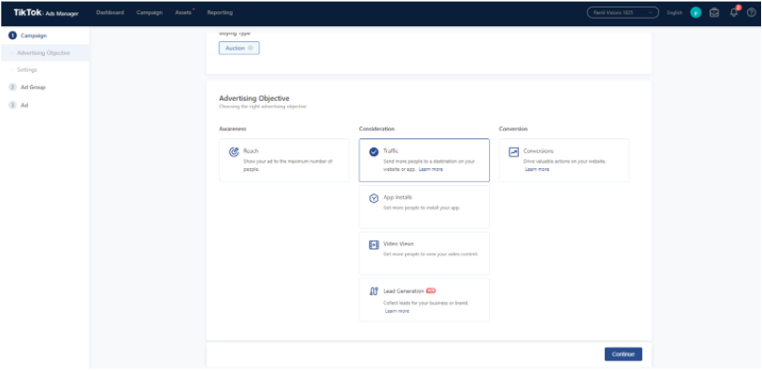Click the Lead Generation icon
762x370 pixels.
click(x=374, y=292)
